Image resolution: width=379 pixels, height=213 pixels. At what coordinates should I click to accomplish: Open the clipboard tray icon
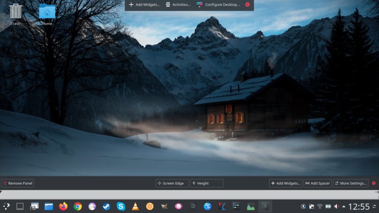click(x=312, y=206)
